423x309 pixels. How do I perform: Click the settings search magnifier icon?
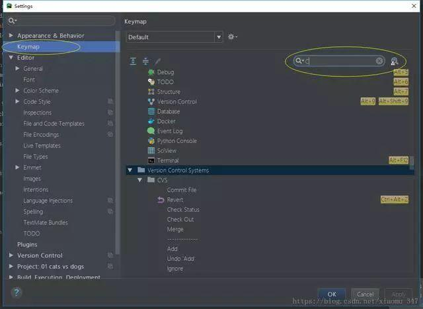pyautogui.click(x=12, y=21)
